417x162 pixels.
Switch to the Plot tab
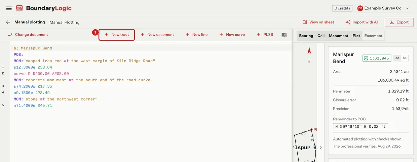point(356,36)
